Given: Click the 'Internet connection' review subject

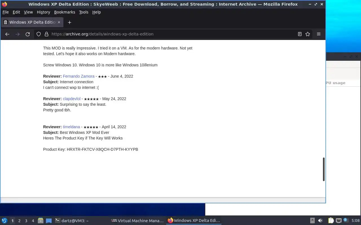Looking at the screenshot, I should 76,82.
